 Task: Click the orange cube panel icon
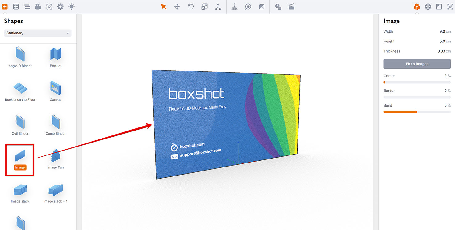click(x=417, y=6)
